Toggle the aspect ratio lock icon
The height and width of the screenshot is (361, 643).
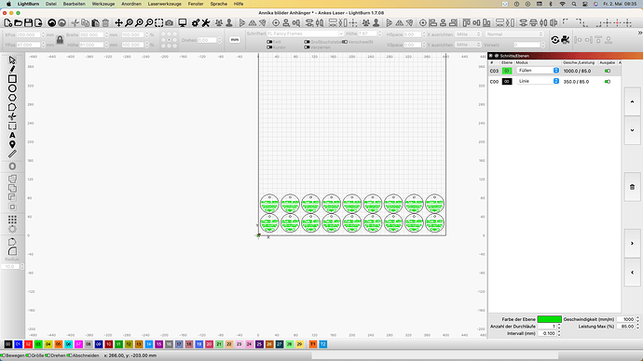(x=60, y=40)
